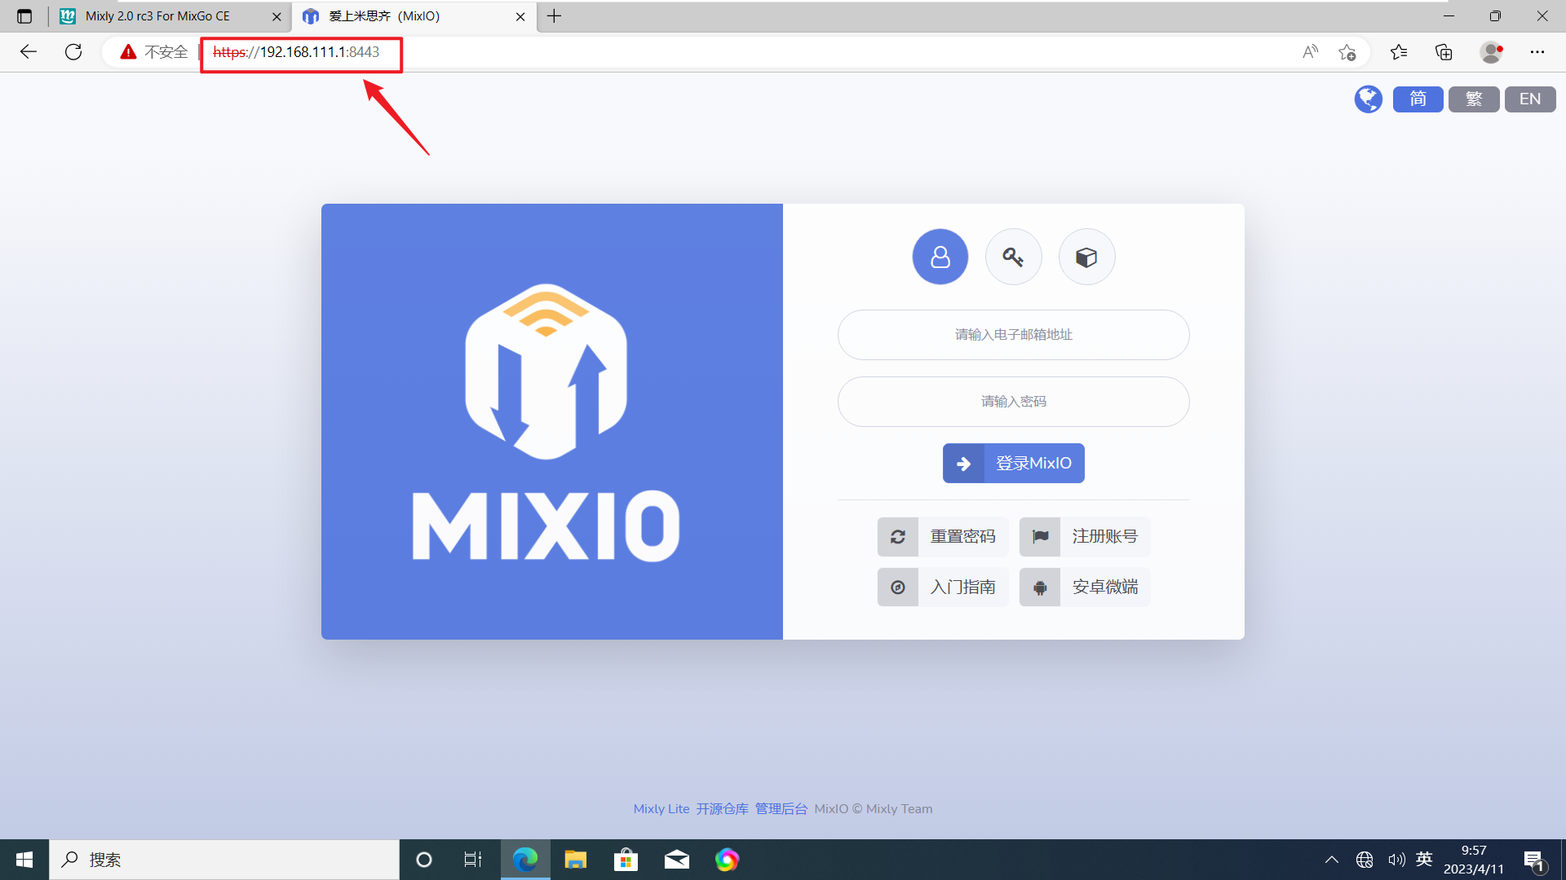Click the network globe tray icon

[x=1365, y=860]
